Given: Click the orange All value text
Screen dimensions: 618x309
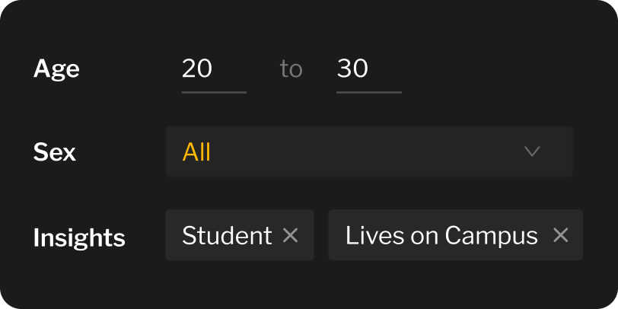Looking at the screenshot, I should pos(196,152).
